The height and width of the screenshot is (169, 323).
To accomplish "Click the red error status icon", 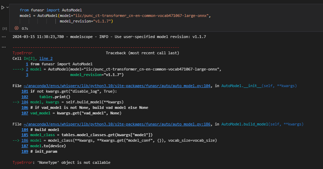I will (x=16, y=28).
